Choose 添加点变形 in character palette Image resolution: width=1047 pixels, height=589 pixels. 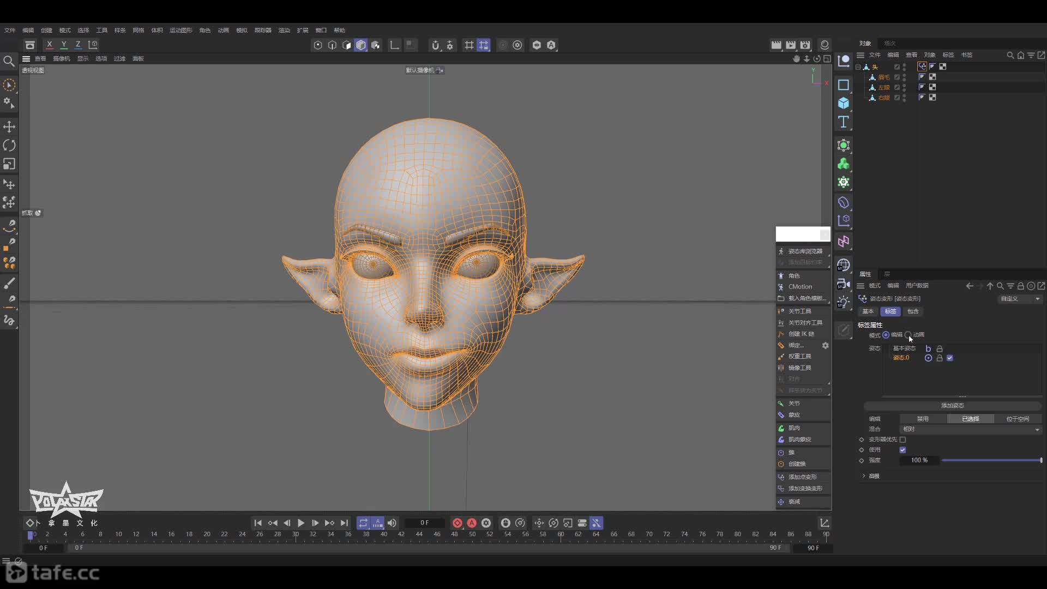point(803,477)
